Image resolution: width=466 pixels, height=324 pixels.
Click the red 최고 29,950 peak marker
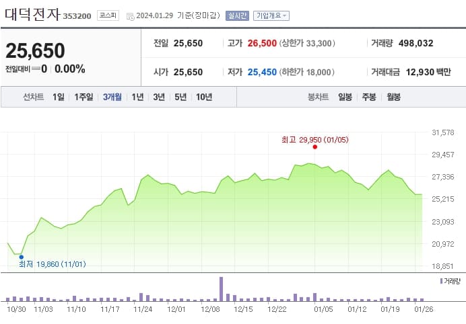pyautogui.click(x=315, y=147)
